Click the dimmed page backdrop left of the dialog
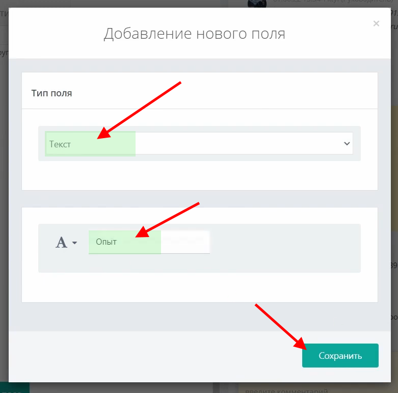 (x=4, y=204)
